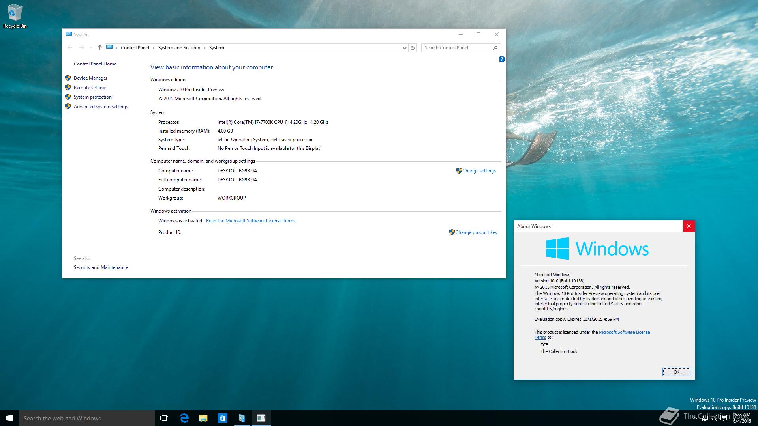Open Remote settings link
Screen dimensions: 758x426
(x=90, y=88)
